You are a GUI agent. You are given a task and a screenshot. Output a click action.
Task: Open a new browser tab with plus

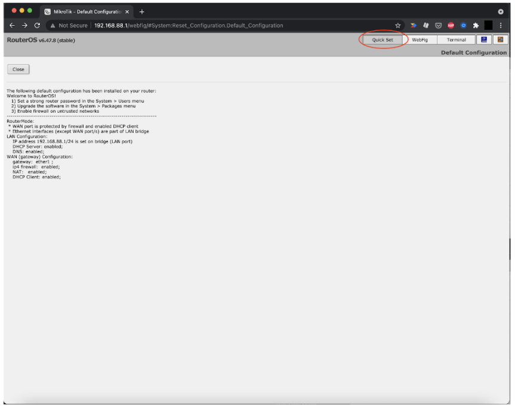(142, 11)
